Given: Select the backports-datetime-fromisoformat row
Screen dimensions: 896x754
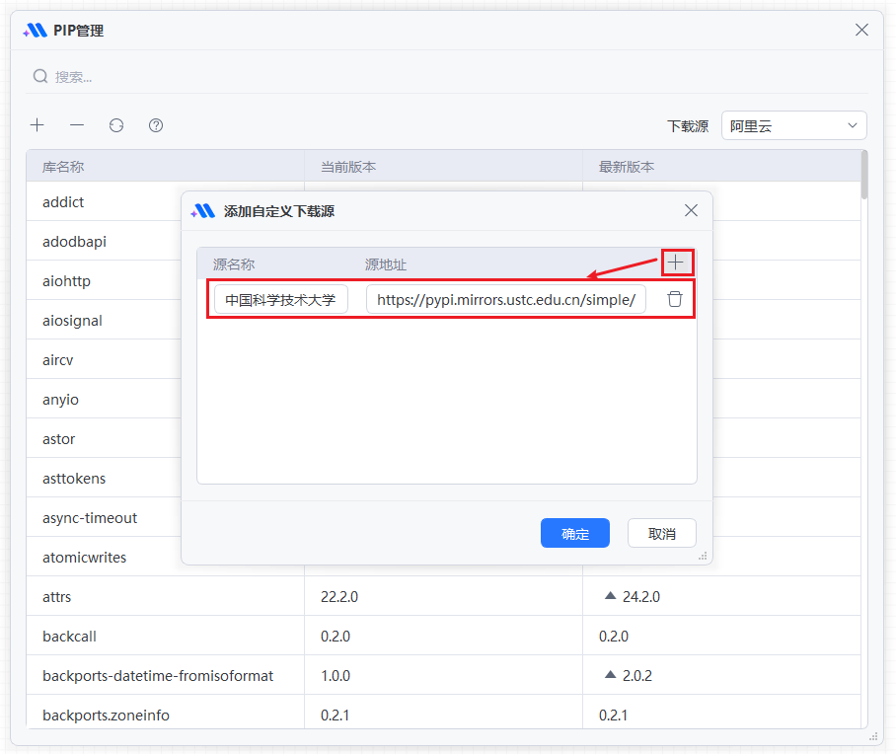Looking at the screenshot, I should click(443, 675).
